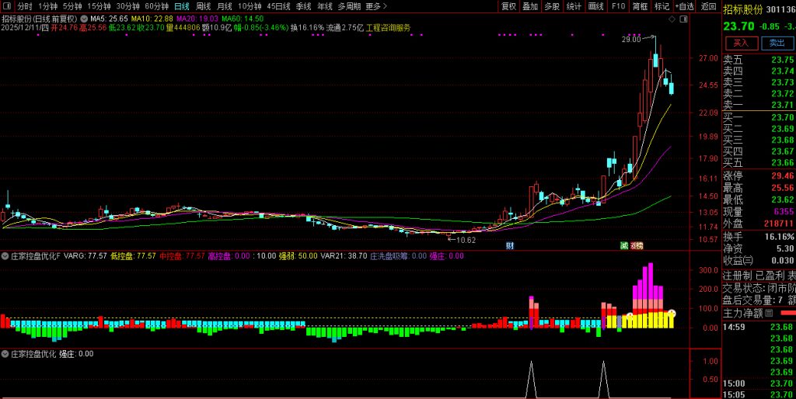Screen dimensions: 796x399
Task: Click the 买入 buy button
Action: (x=742, y=43)
